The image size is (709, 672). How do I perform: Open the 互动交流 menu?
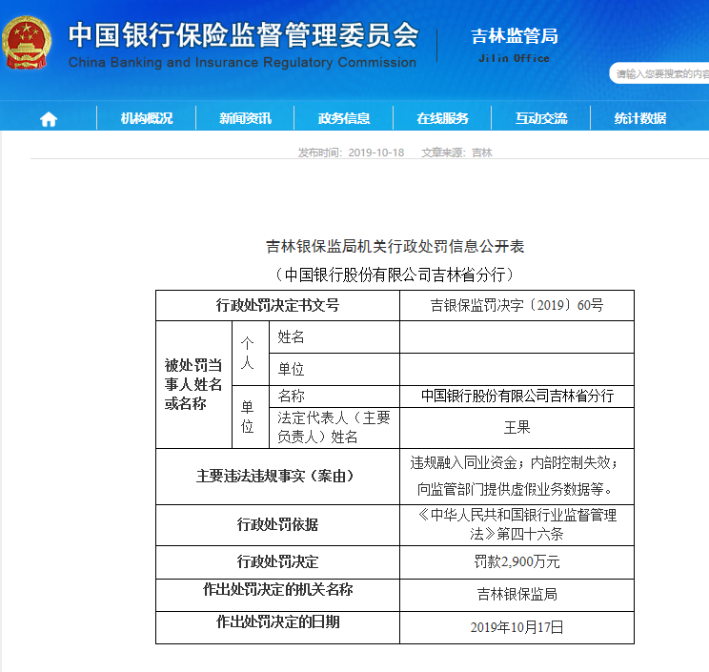click(541, 118)
